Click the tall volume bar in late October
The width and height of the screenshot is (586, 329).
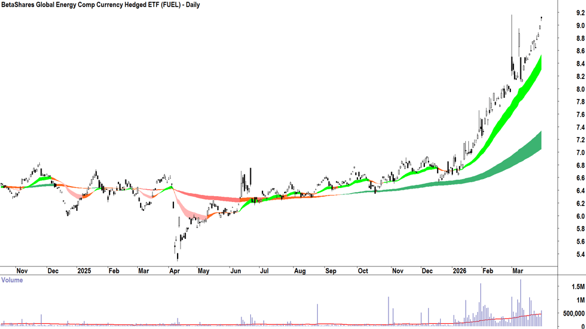click(389, 311)
